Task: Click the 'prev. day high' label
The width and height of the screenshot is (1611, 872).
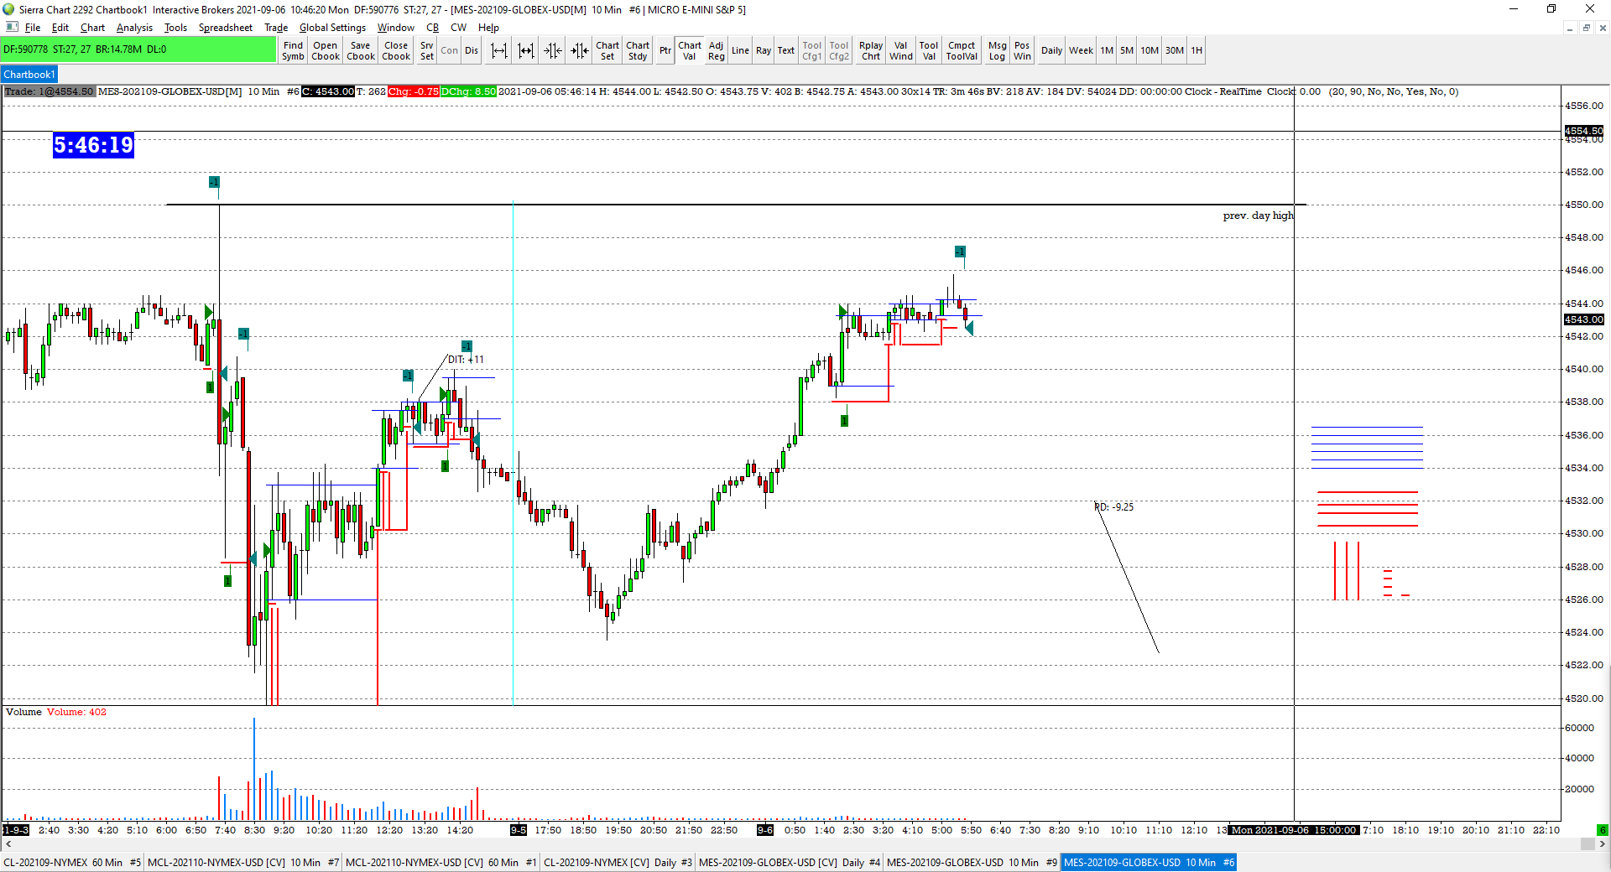Action: point(1258,215)
